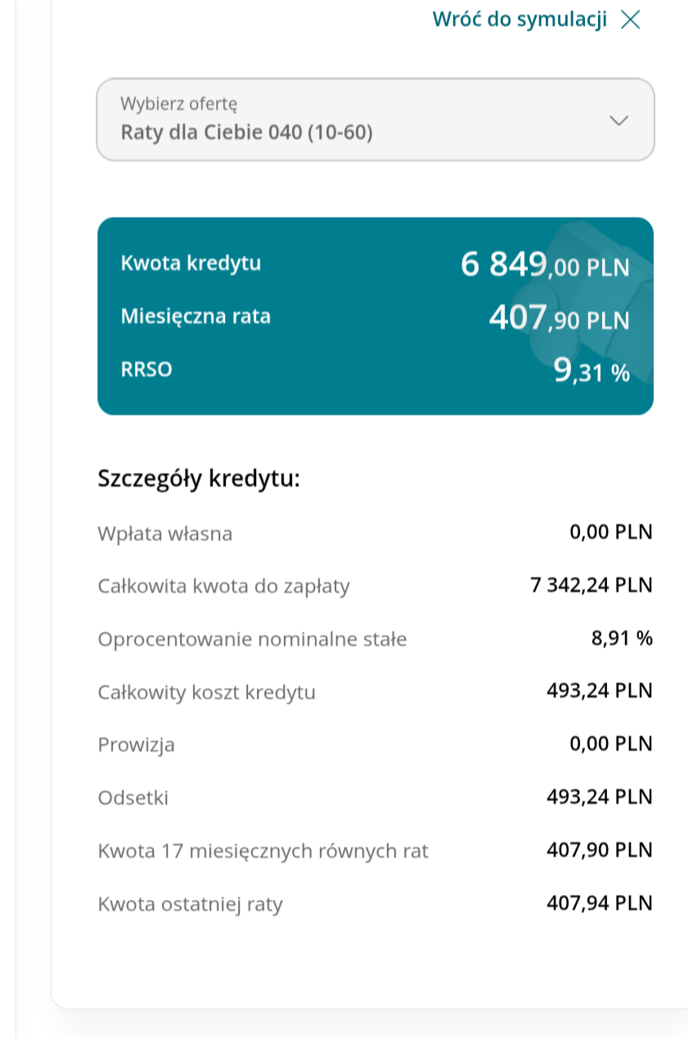Screen dimensions: 688x1038
Task: Click the "Kwota kredytu" label in the teal card
Action: tap(191, 263)
